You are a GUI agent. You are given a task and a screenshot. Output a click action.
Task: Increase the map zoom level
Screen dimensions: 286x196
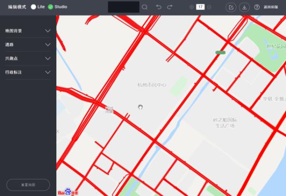192,7
